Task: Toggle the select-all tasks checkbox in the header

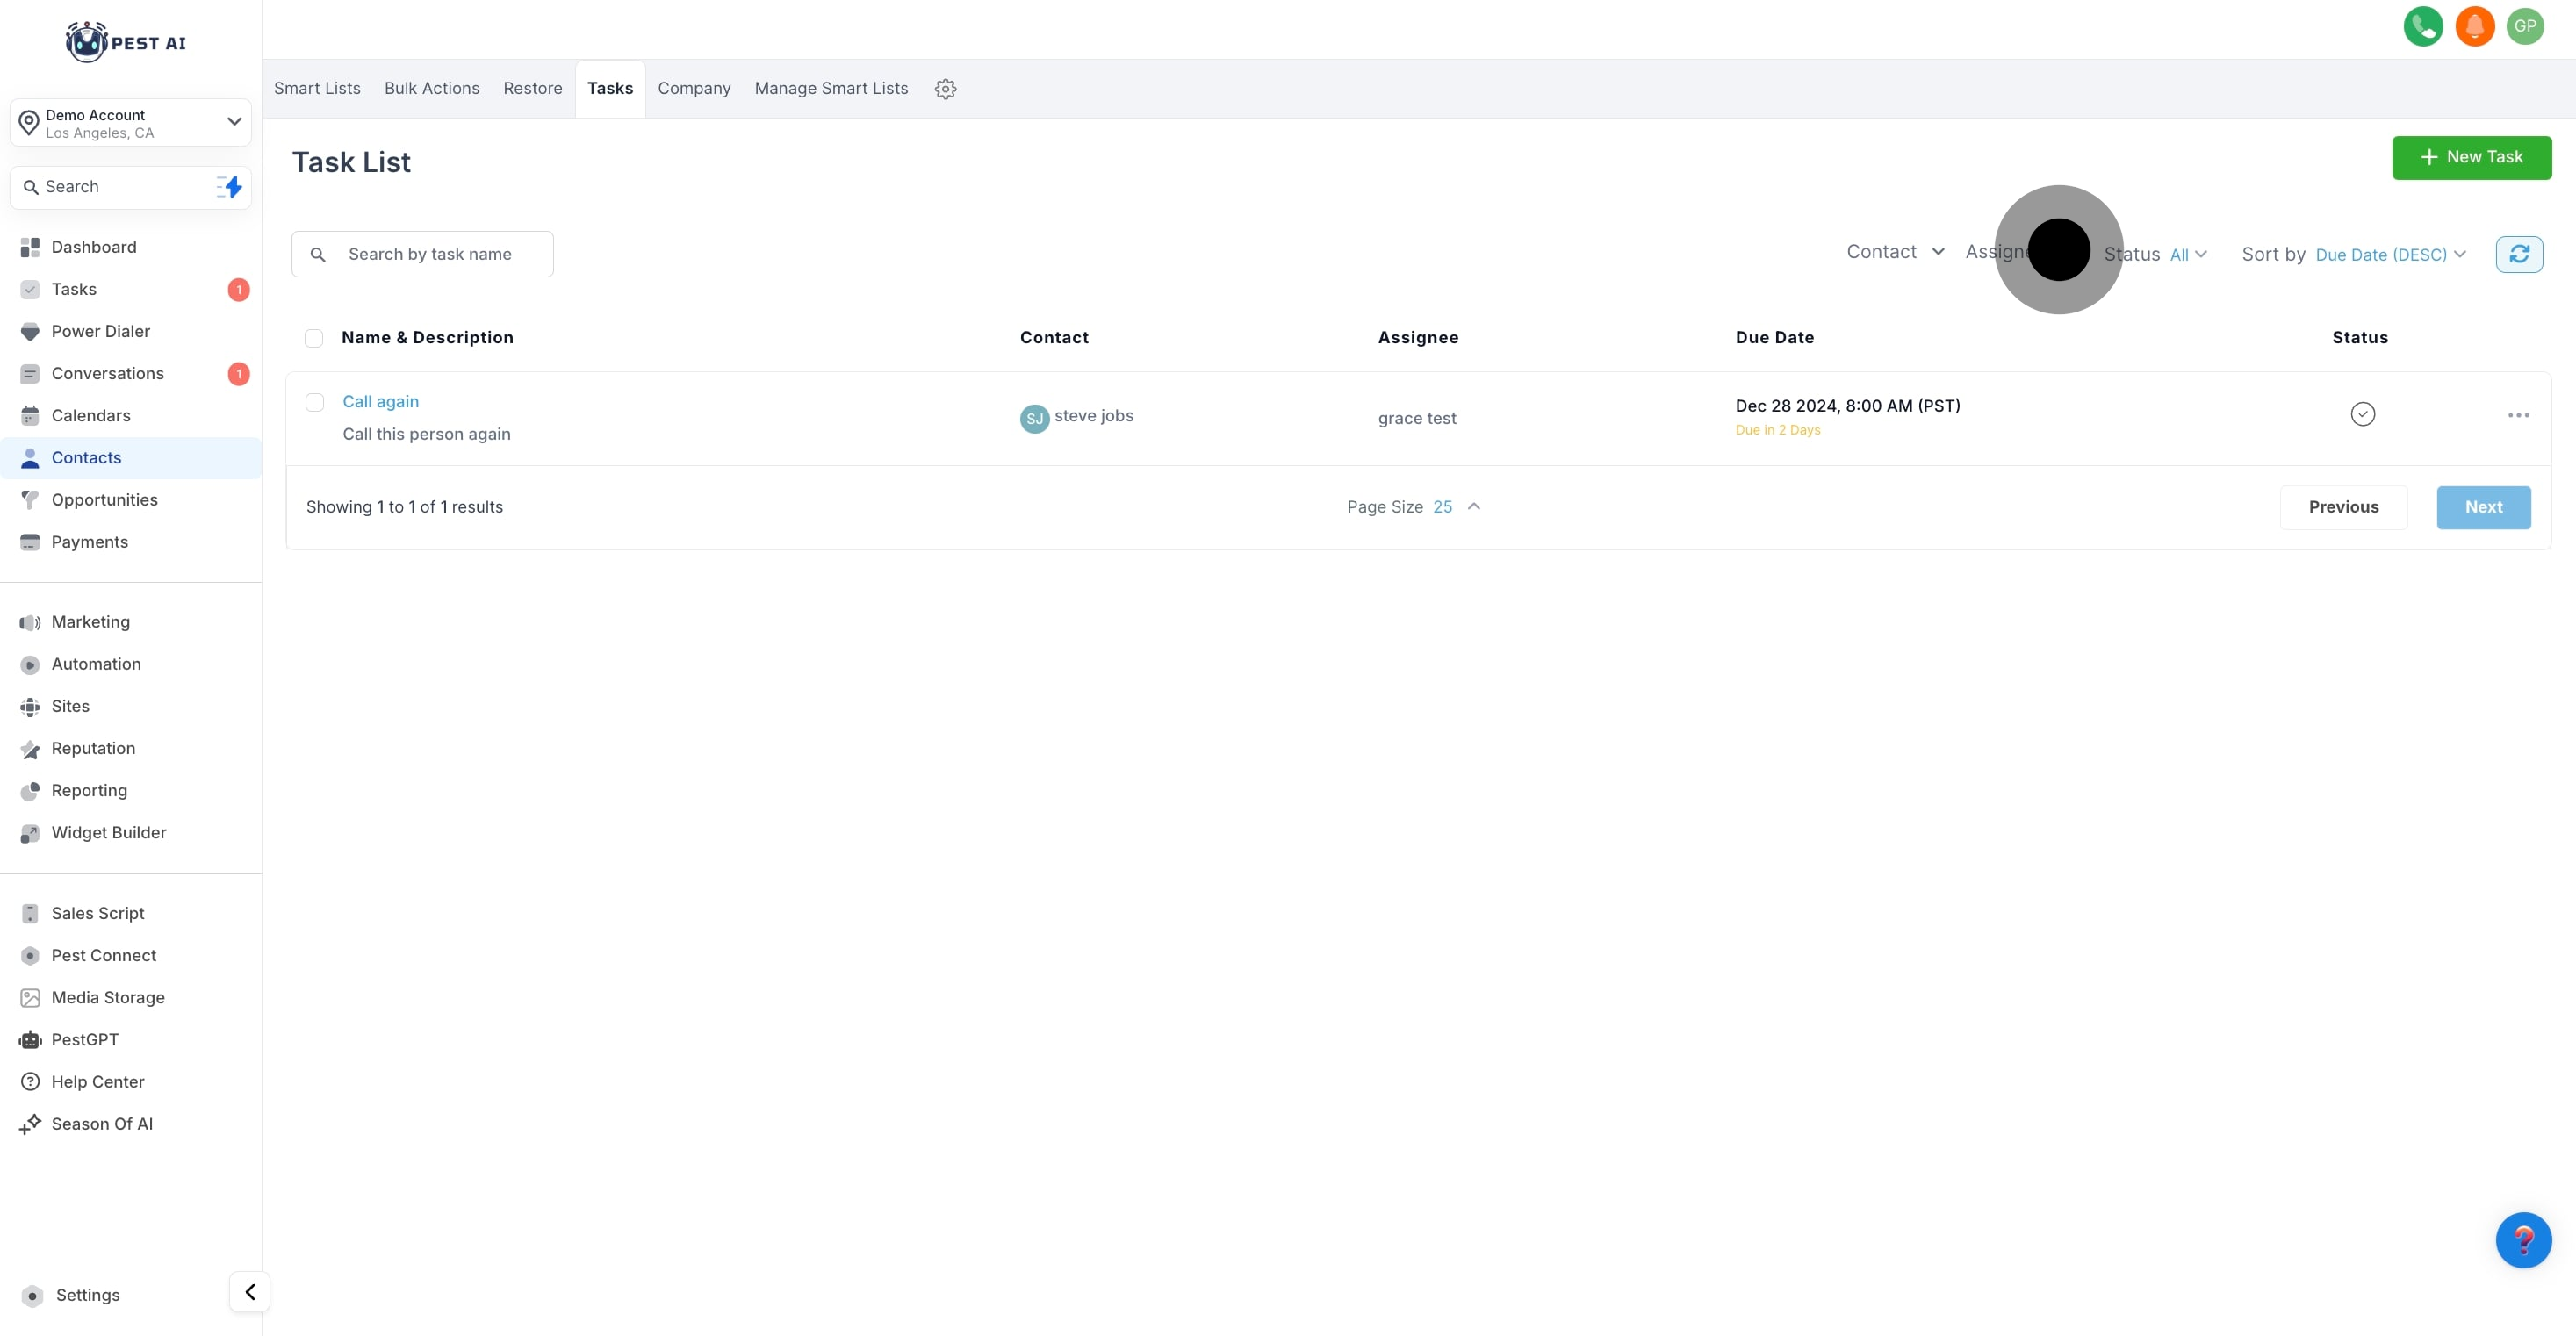Action: [x=314, y=338]
